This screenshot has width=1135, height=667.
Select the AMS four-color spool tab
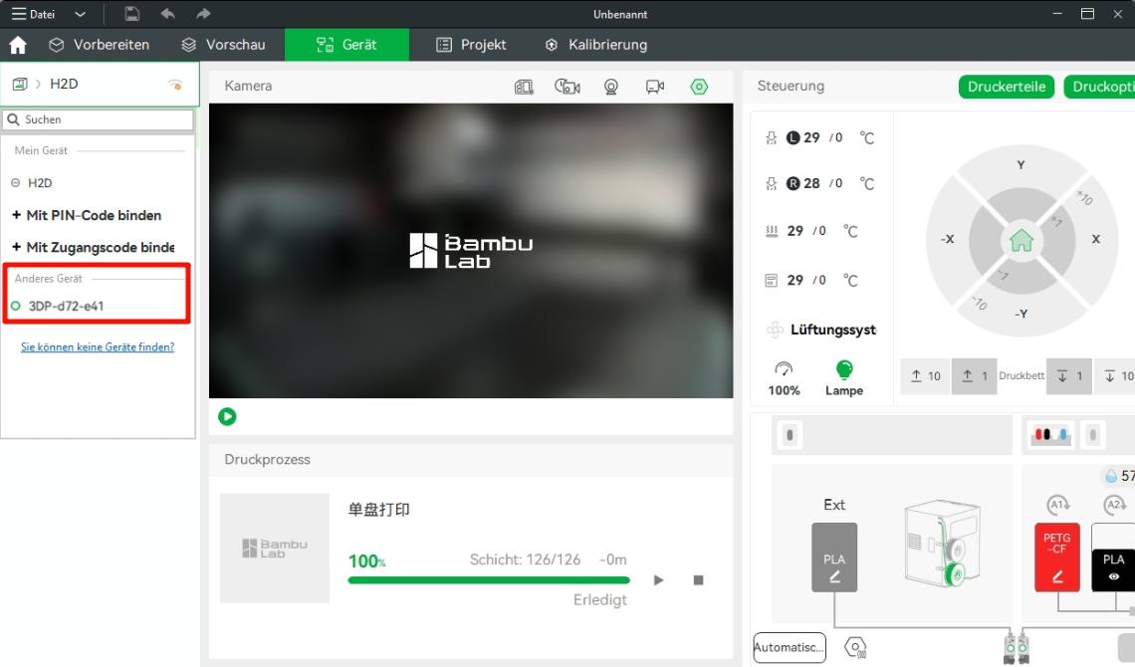click(x=1051, y=435)
